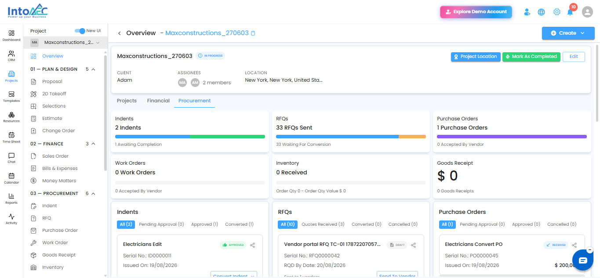Click the Edit project button

574,57
